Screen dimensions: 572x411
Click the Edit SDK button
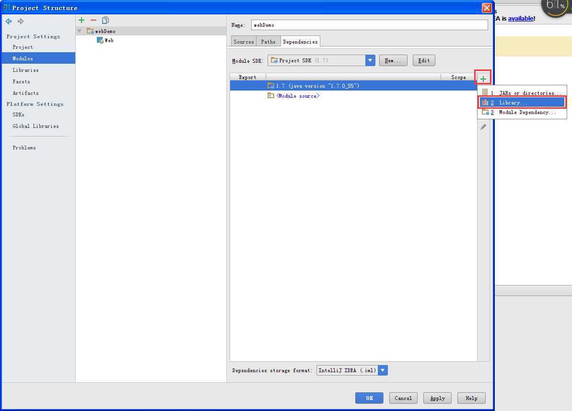click(x=424, y=60)
